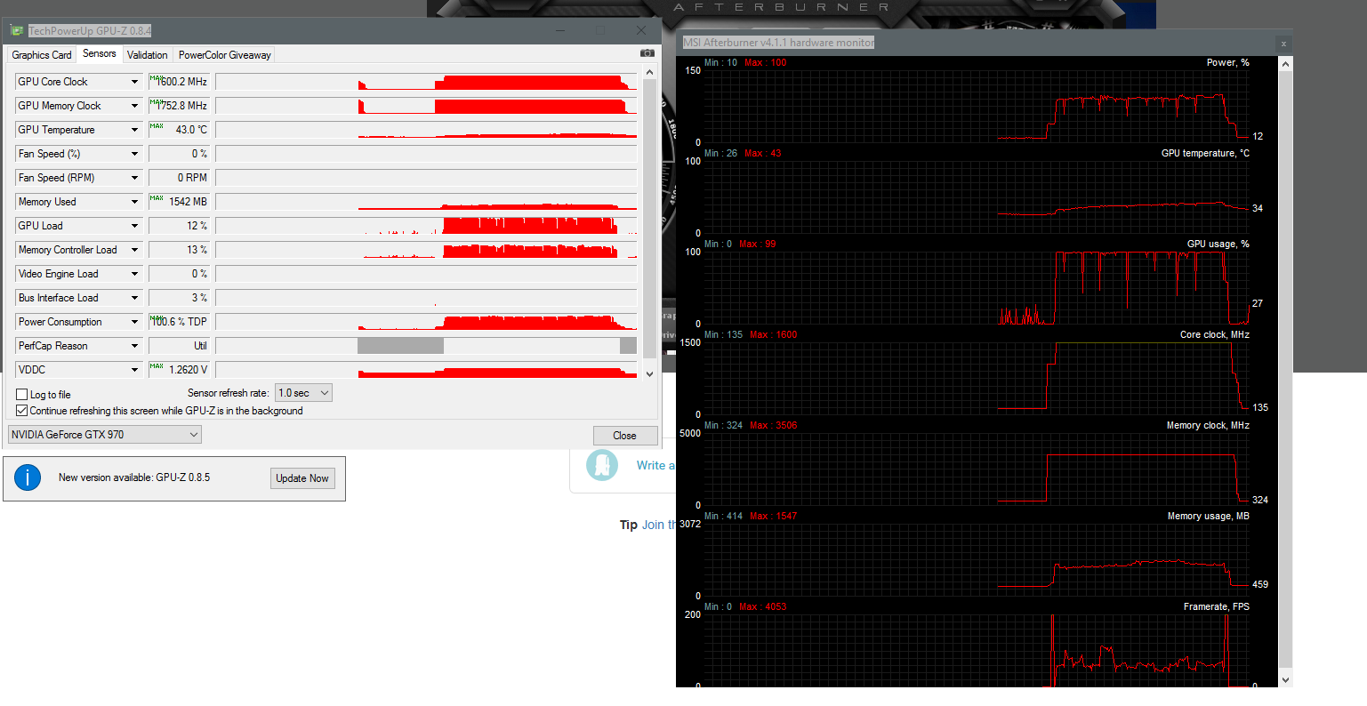Open the GPU Temperature sensor dropdown

pyautogui.click(x=135, y=130)
